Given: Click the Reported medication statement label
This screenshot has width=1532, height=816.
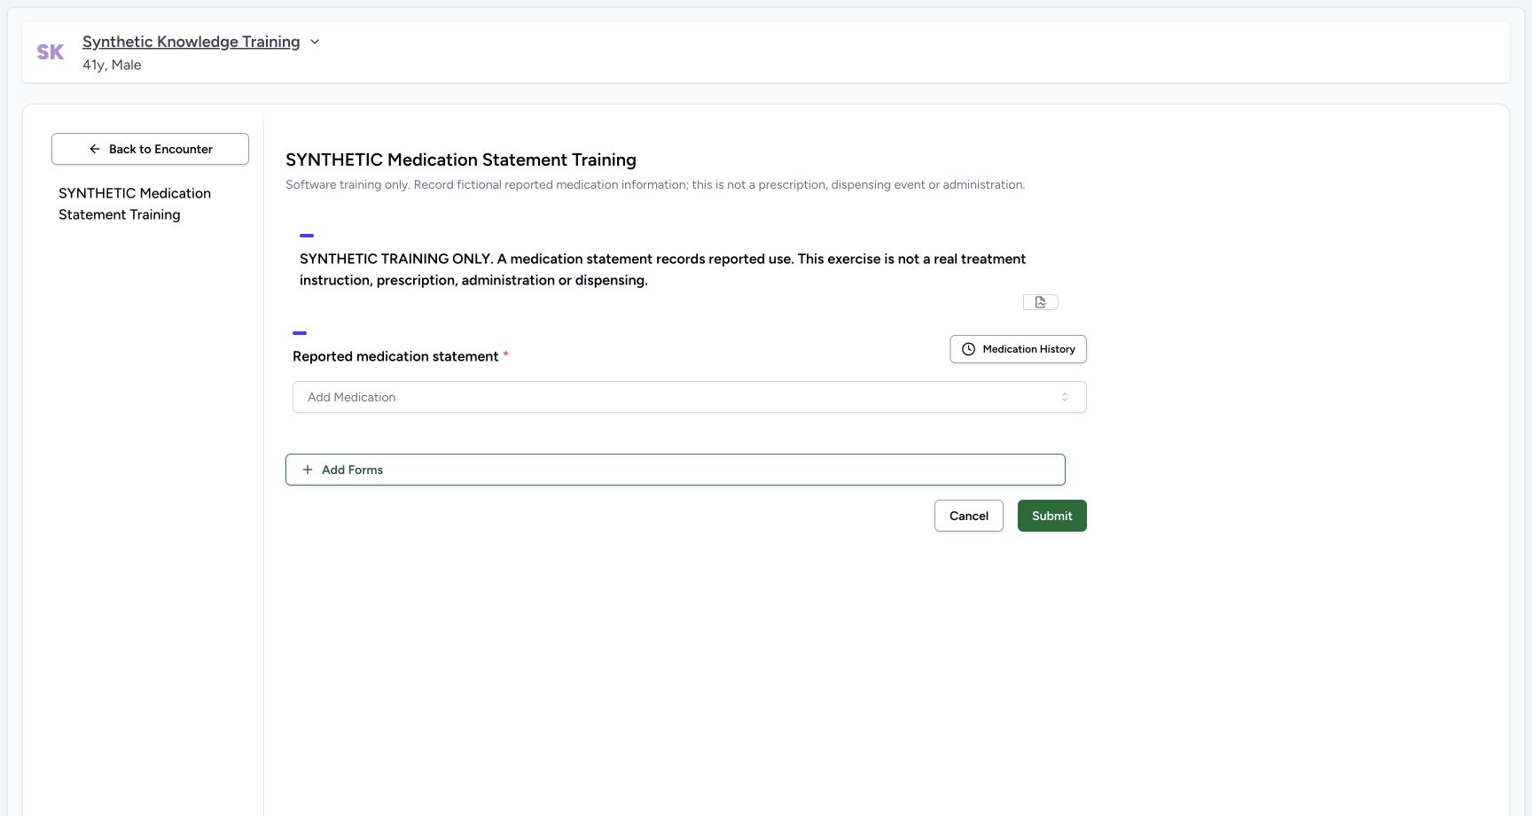Looking at the screenshot, I should click(395, 356).
